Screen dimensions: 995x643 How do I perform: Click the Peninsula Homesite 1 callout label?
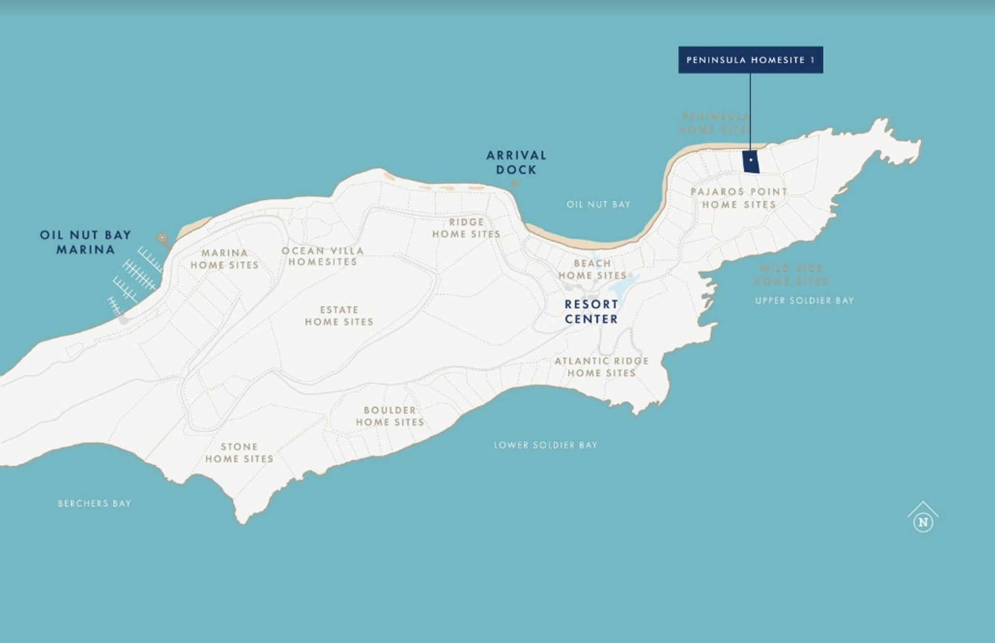point(750,60)
